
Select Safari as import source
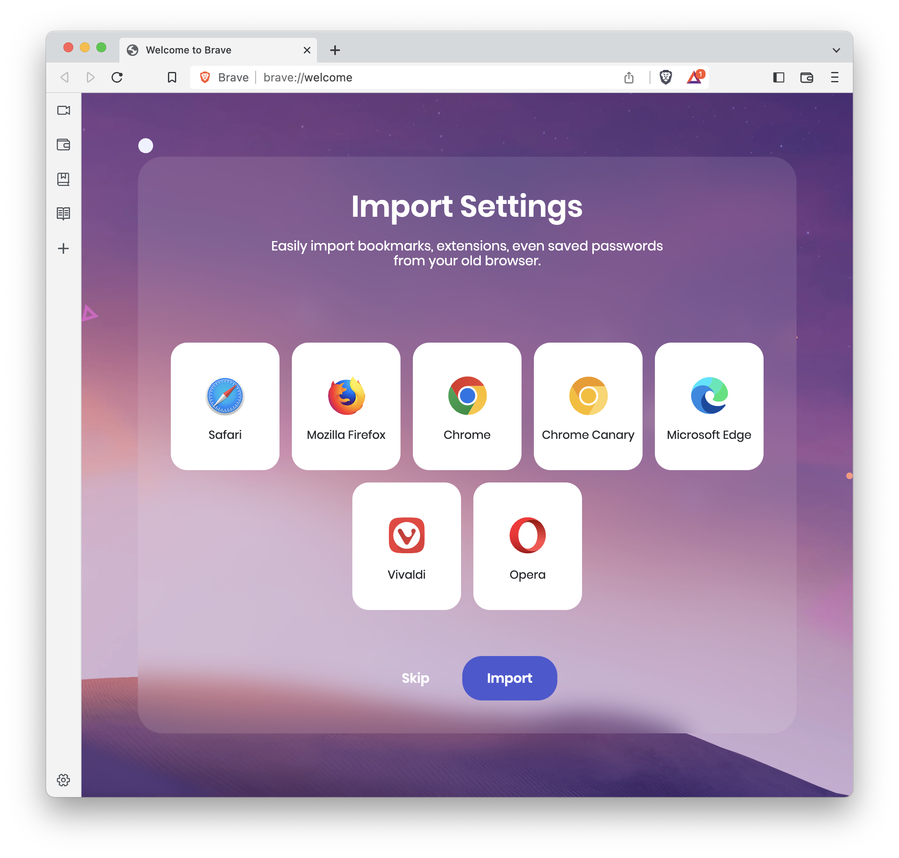[x=225, y=406]
